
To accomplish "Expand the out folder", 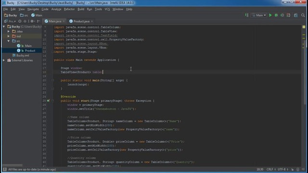I will click(9, 36).
